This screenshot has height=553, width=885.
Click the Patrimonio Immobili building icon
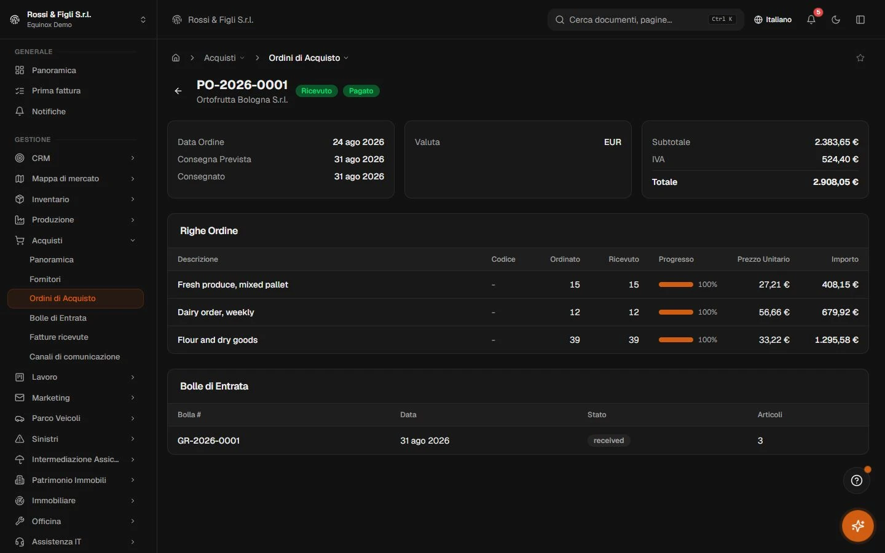click(20, 480)
